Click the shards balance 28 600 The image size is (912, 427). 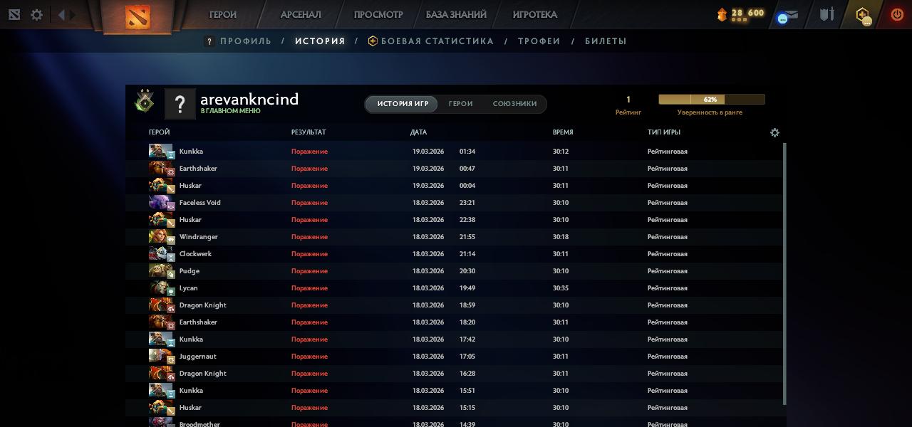pos(747,14)
